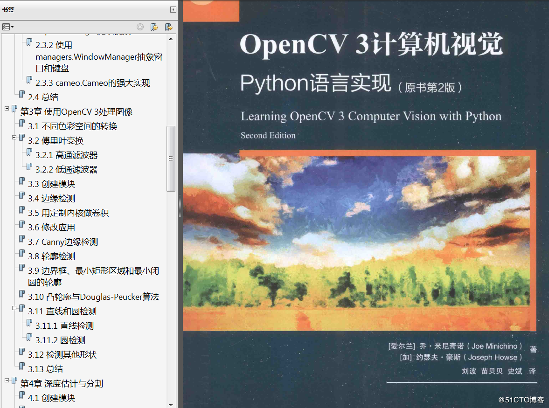This screenshot has height=408, width=549.
Task: Click translators 刘波 苗贝贝 史斌
Action: 492,371
